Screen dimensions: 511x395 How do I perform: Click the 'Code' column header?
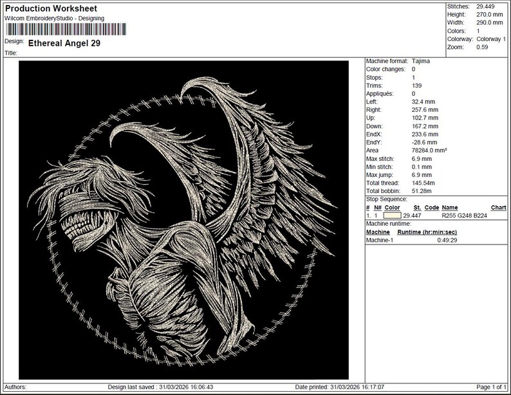coord(432,208)
